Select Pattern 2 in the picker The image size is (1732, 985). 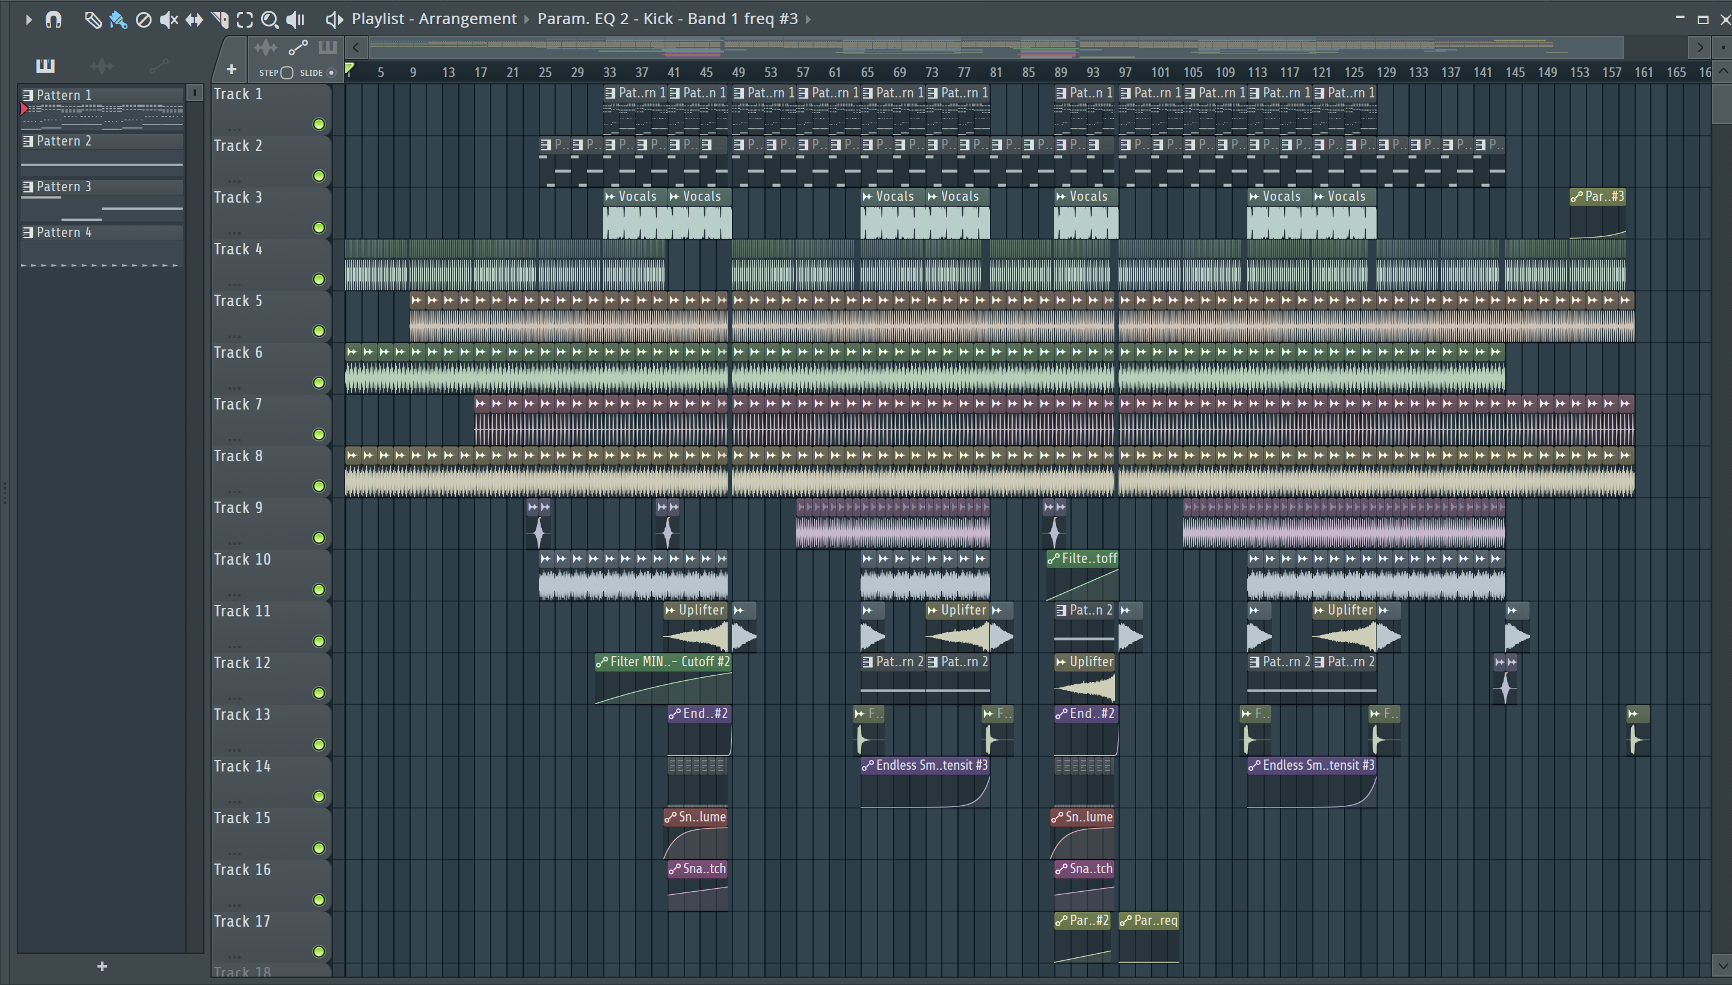click(102, 154)
